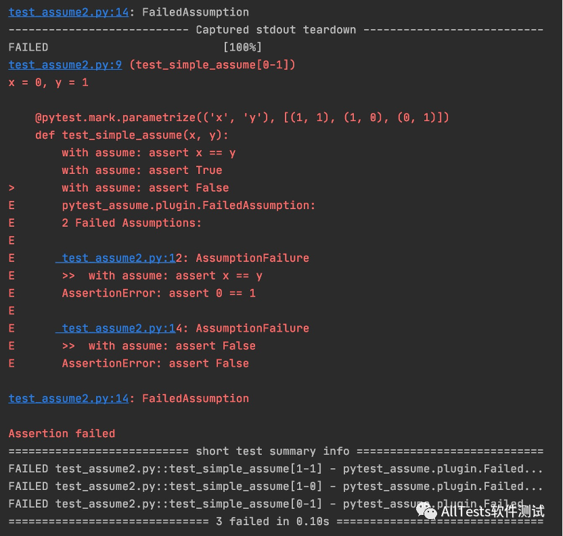Follow the test_assume2.py:14 AssumptionFailure link

[x=118, y=328]
